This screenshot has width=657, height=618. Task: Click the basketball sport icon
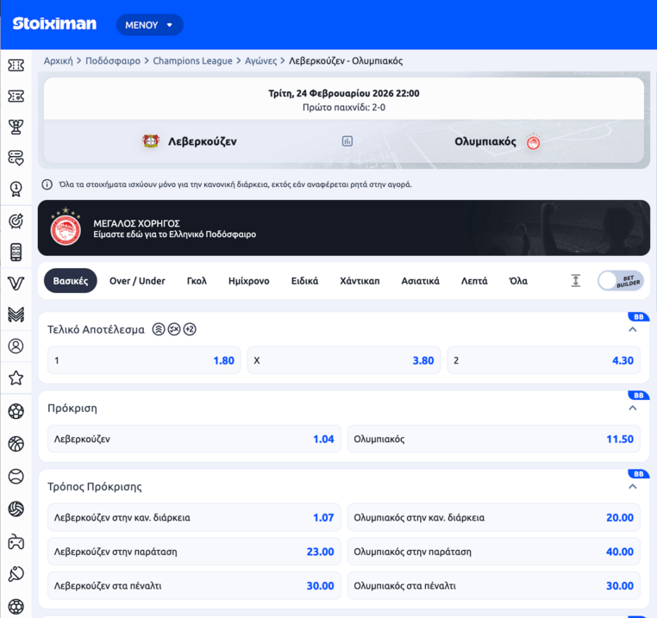pos(16,444)
